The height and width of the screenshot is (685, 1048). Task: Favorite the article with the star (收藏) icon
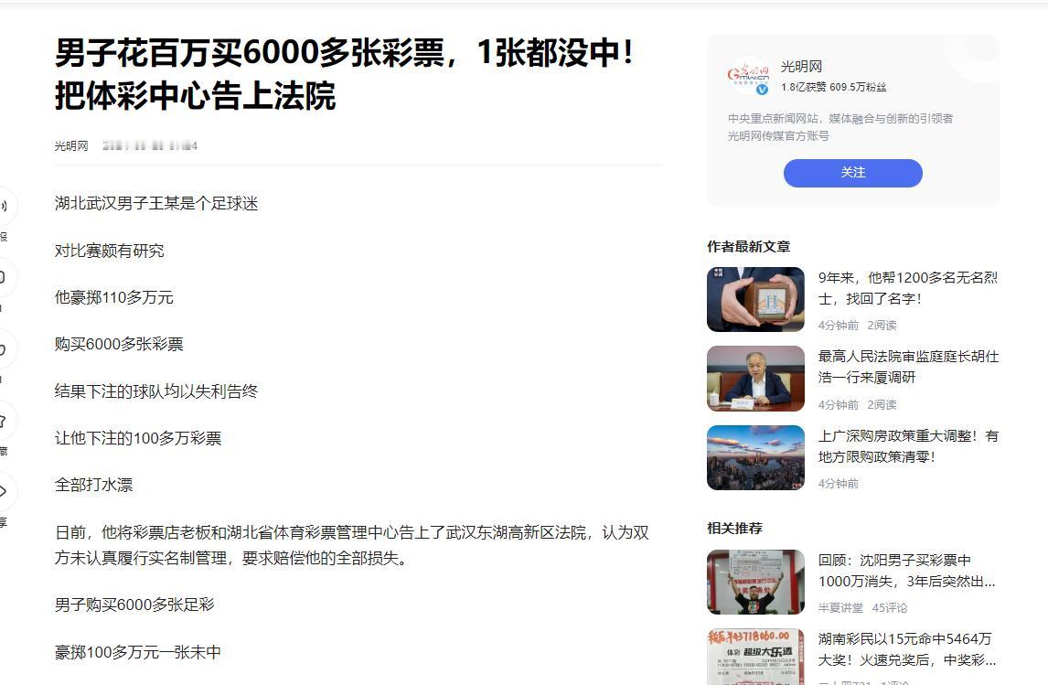(4, 420)
